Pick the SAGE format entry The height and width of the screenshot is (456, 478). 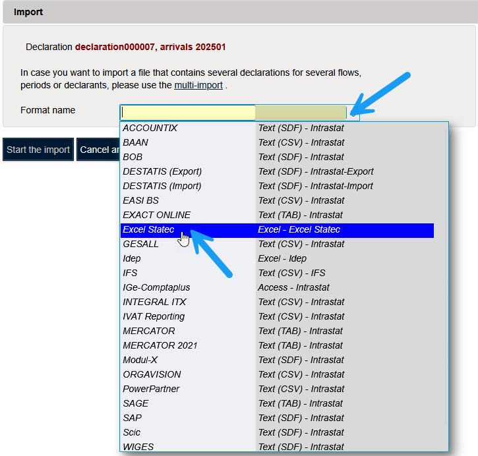pyautogui.click(x=136, y=403)
